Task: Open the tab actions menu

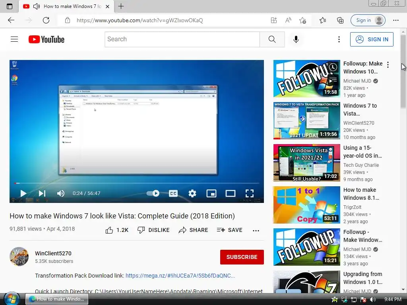Action: coord(10,6)
